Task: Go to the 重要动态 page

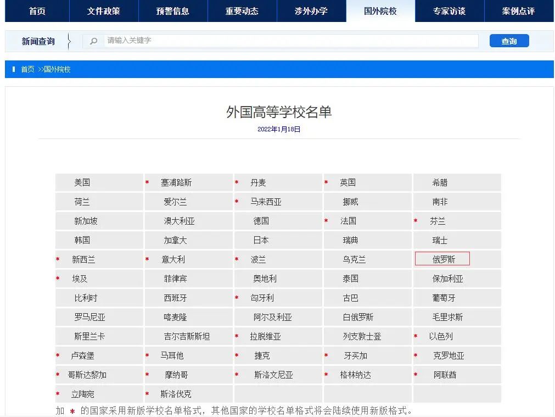Action: click(242, 11)
